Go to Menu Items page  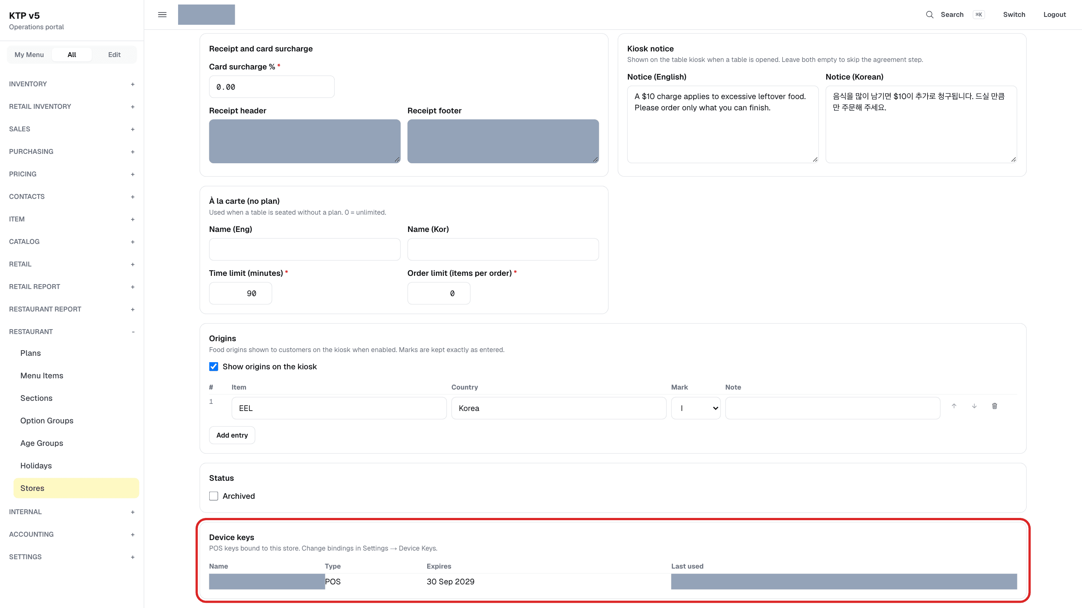click(76, 376)
